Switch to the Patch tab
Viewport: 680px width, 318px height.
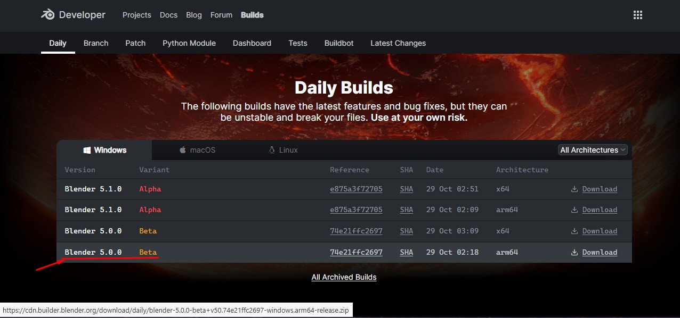point(135,43)
